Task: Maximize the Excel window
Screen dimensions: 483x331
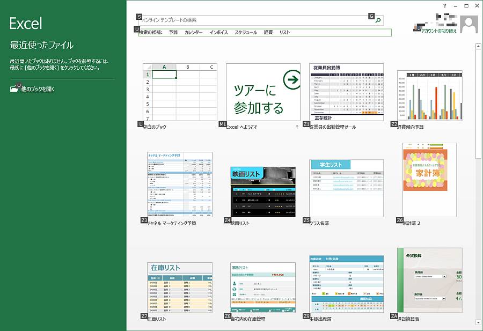Action: click(x=466, y=5)
